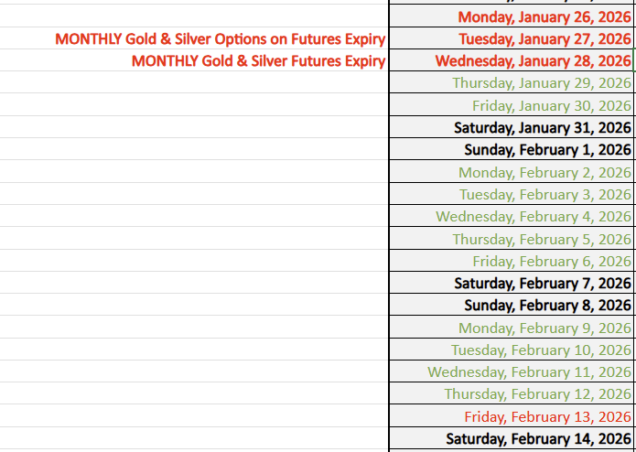Click the Sunday, February 8, 2026 cell
The image size is (636, 452).
pos(547,306)
